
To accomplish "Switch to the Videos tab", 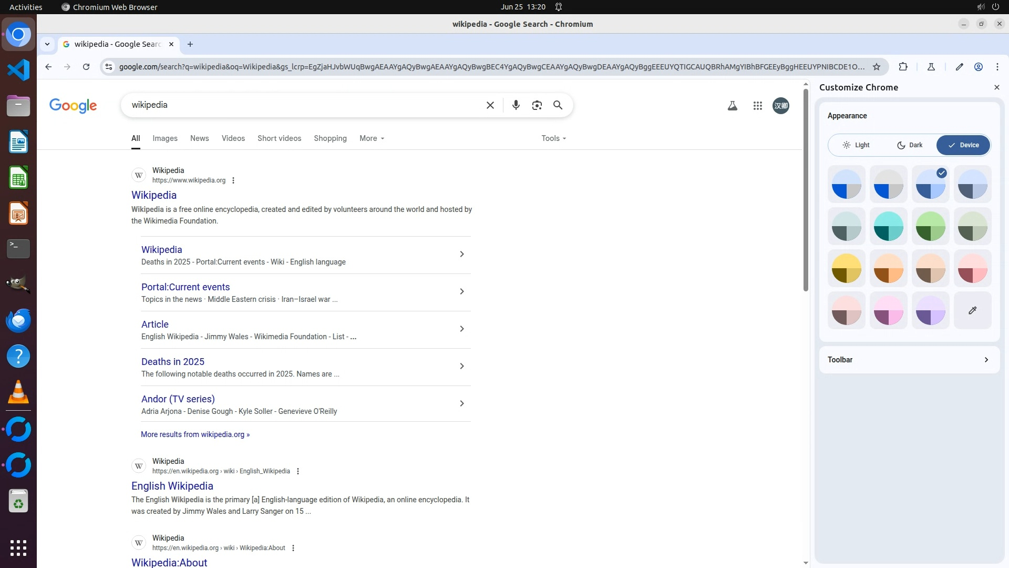I will pyautogui.click(x=233, y=138).
